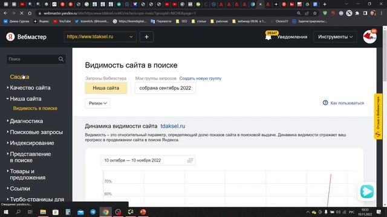Screen dimensions: 387x217
Task: Open the Windows Start menu
Action: [5, 212]
